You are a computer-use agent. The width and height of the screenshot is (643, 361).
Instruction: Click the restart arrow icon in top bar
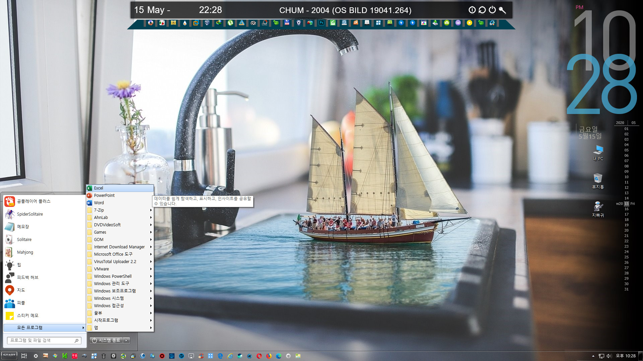(482, 10)
